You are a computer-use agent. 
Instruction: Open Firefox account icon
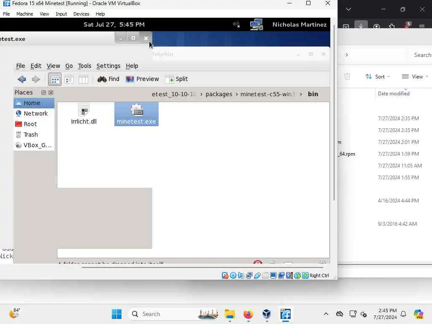[376, 27]
